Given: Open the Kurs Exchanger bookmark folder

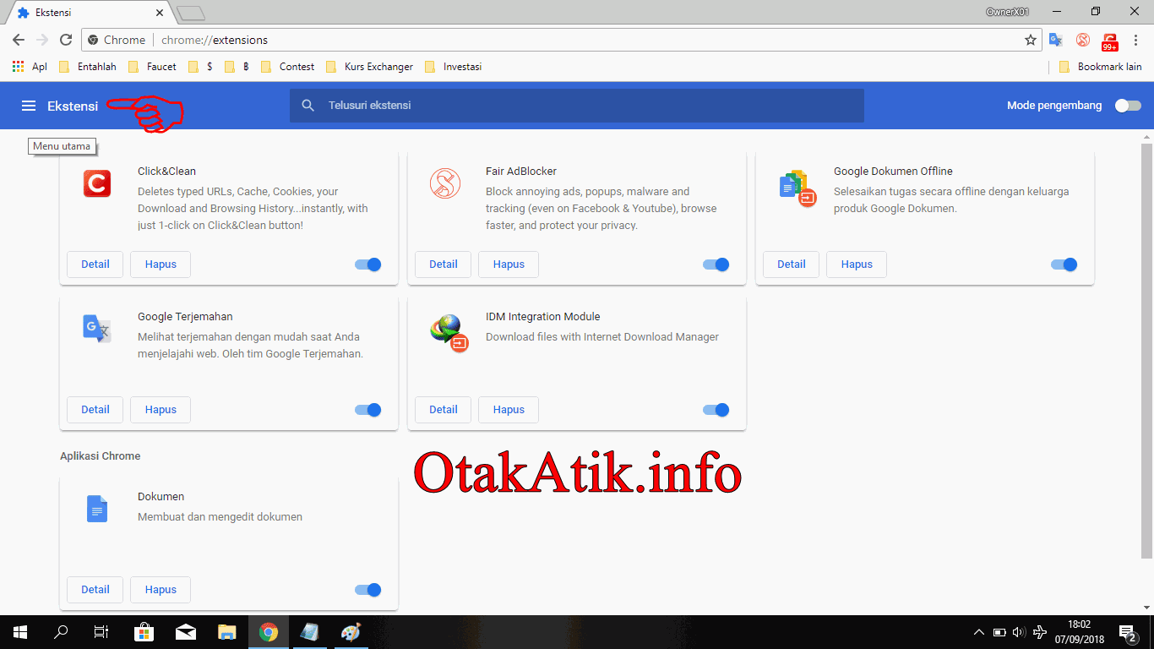Looking at the screenshot, I should point(370,66).
